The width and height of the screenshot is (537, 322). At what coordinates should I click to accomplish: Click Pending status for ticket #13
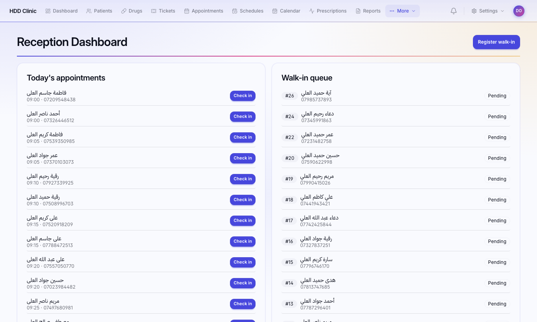pos(497,304)
